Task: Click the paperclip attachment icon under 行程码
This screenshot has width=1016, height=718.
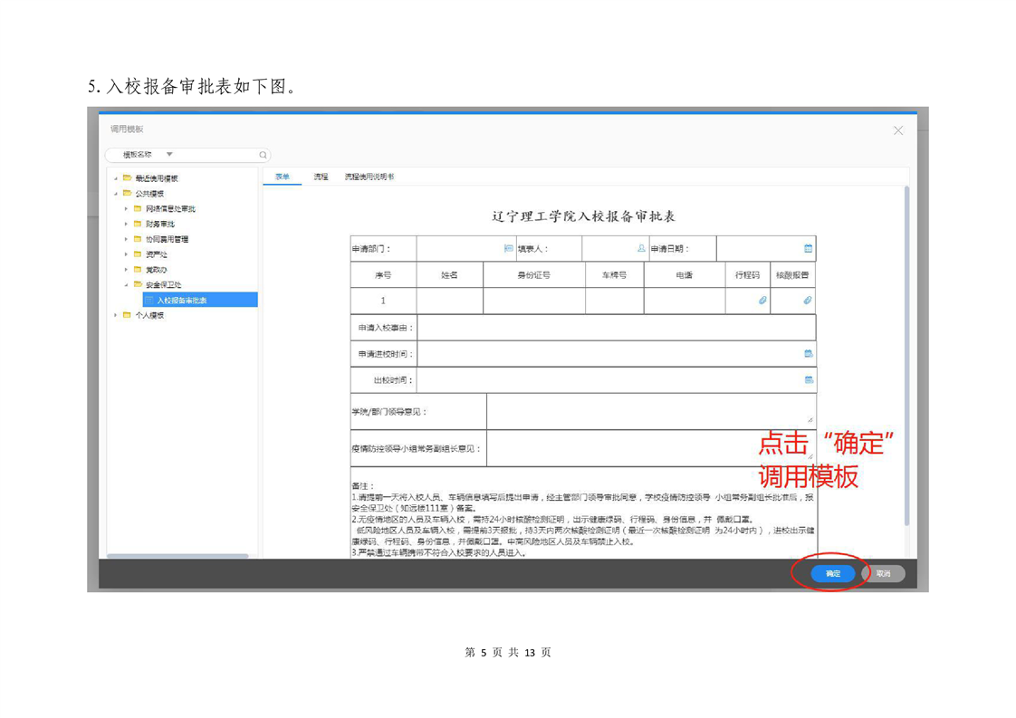Action: pos(762,300)
